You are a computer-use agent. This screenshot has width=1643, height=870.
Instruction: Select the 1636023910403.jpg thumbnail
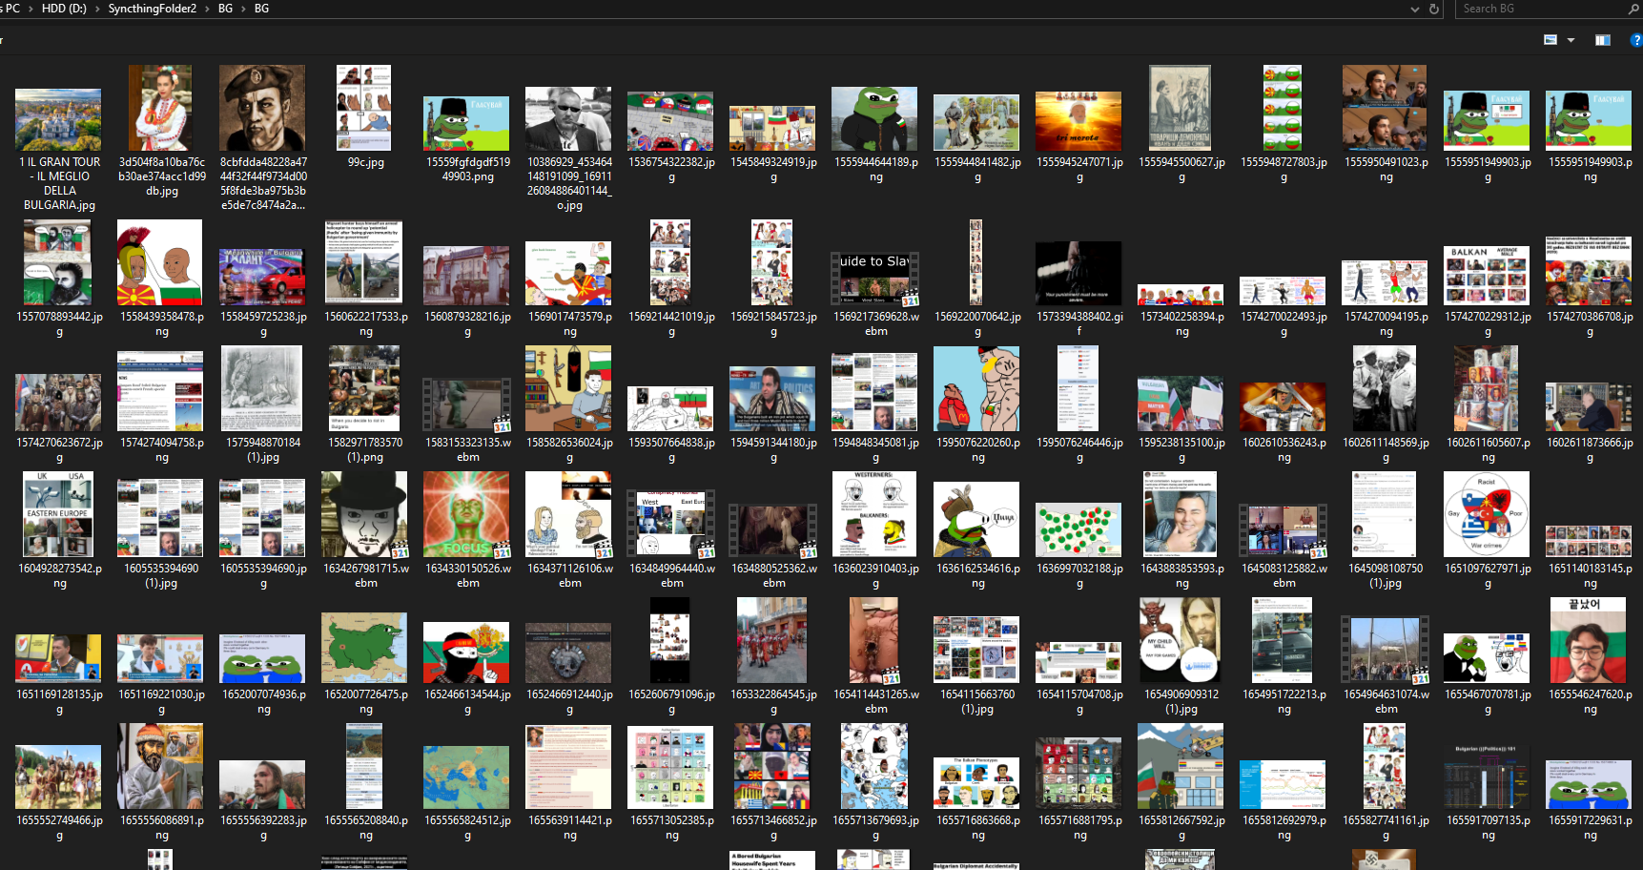(874, 514)
